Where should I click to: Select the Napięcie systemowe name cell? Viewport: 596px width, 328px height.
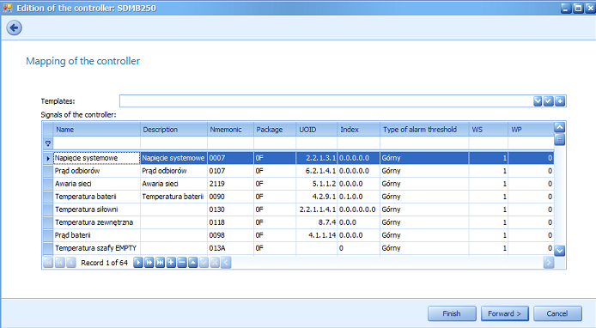[x=96, y=158]
